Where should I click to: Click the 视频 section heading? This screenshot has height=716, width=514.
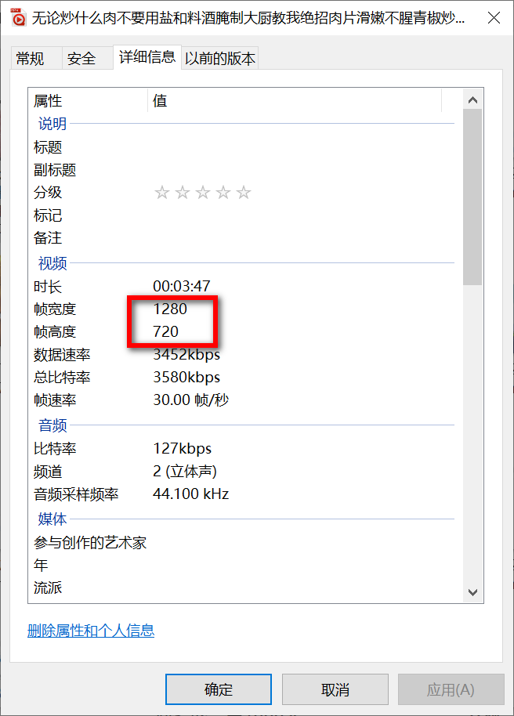click(x=52, y=263)
